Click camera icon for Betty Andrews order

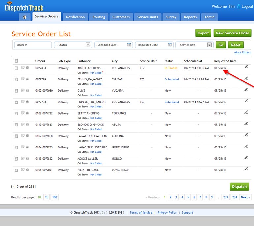(27, 113)
